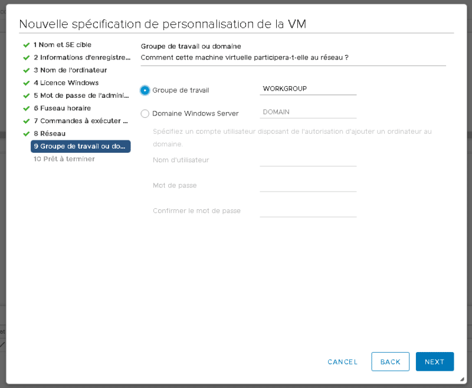Return to step 8 Réseau
This screenshot has height=388, width=472.
49,134
